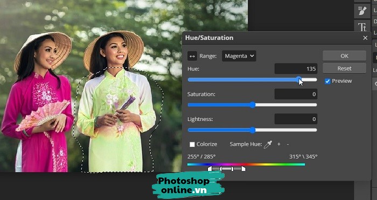This screenshot has width=377, height=200.
Task: Reset the Hue/Saturation values
Action: point(344,68)
